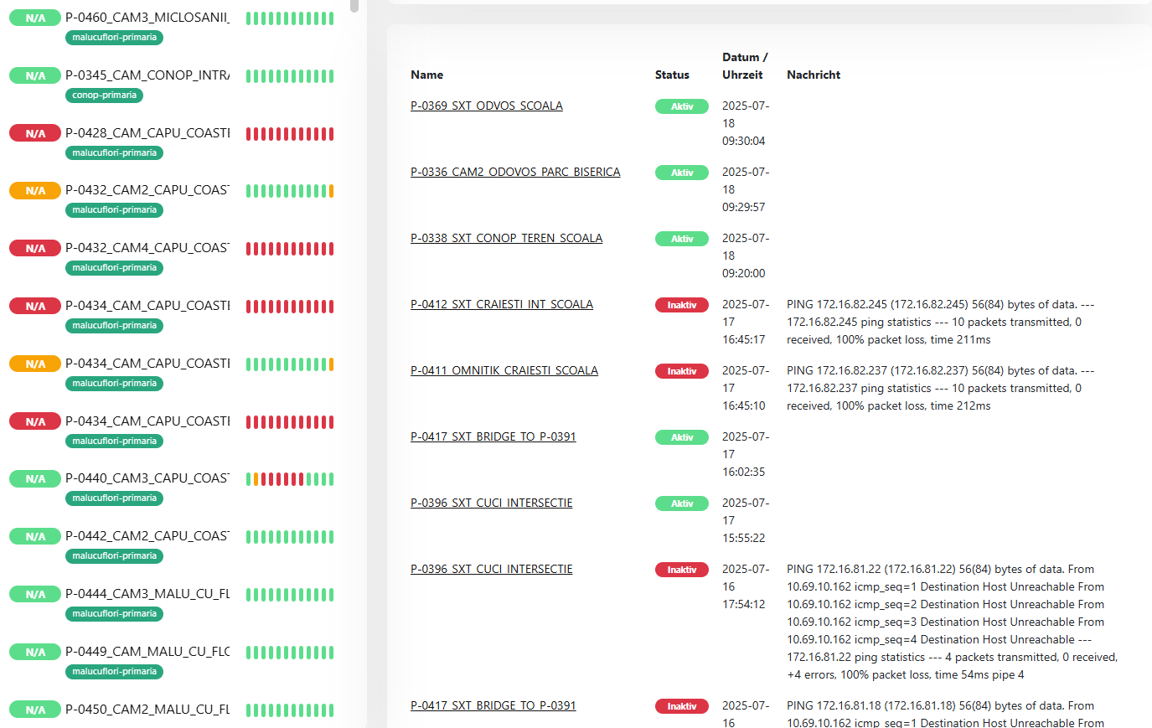Click the Aktiv badge for P-0338_SXT_CONOP_TEREN_SCOALA
The image size is (1152, 728).
tap(681, 239)
